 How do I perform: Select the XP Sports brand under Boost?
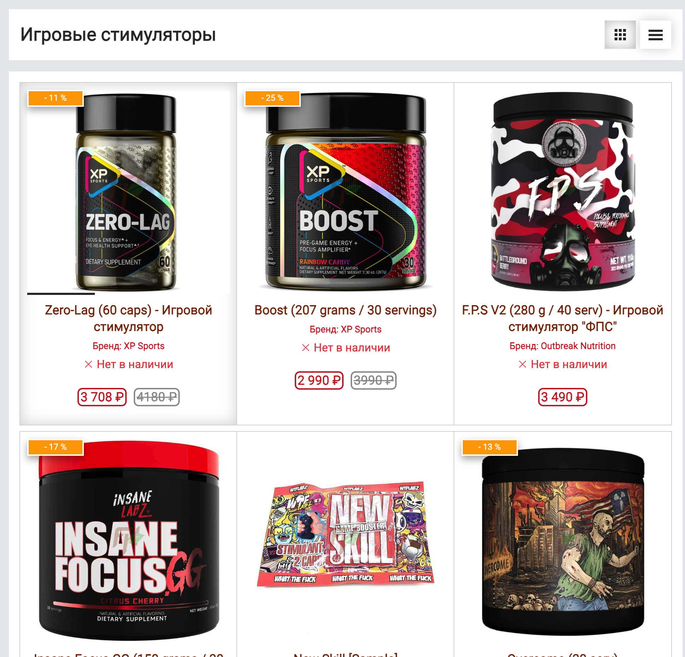point(345,329)
